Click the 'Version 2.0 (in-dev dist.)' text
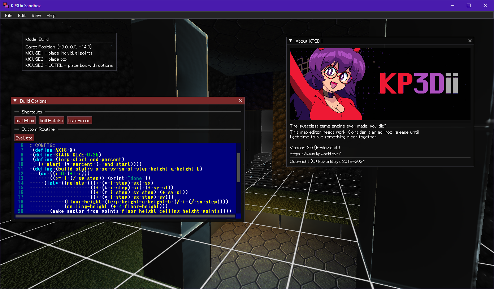 coord(315,147)
